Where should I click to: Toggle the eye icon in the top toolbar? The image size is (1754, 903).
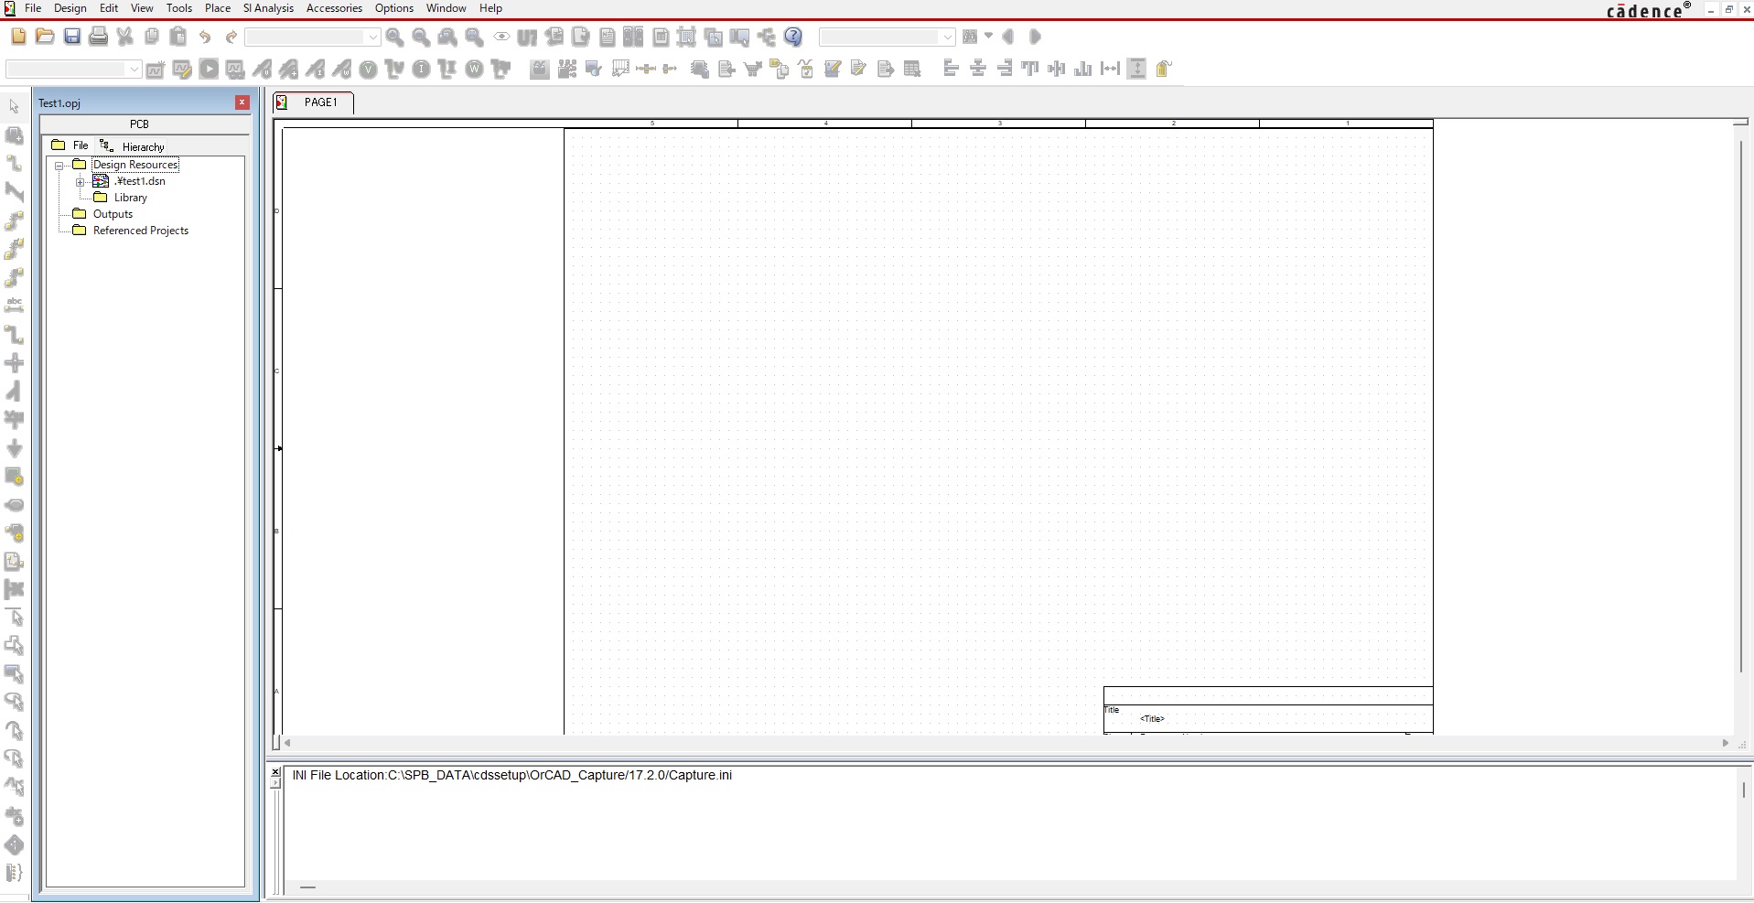click(501, 37)
